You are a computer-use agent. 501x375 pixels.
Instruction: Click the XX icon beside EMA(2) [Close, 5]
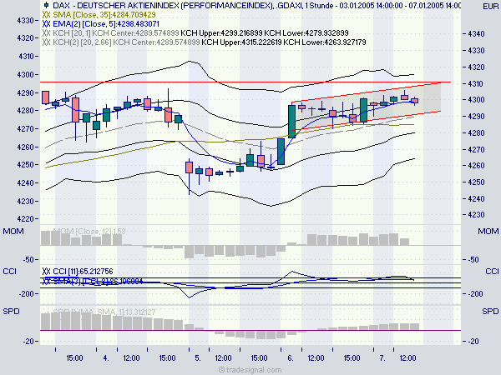46,24
